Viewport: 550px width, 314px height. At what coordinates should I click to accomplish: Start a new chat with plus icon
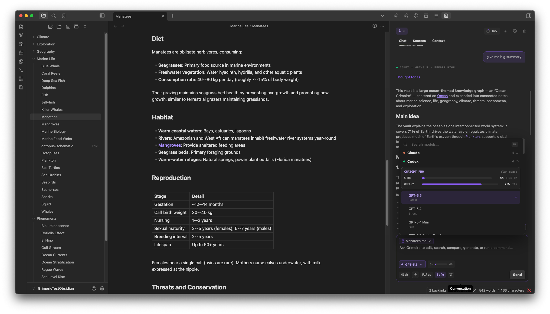(505, 31)
